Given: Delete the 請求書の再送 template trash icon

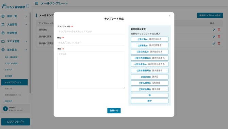Looking at the screenshot, I should [x=219, y=37].
